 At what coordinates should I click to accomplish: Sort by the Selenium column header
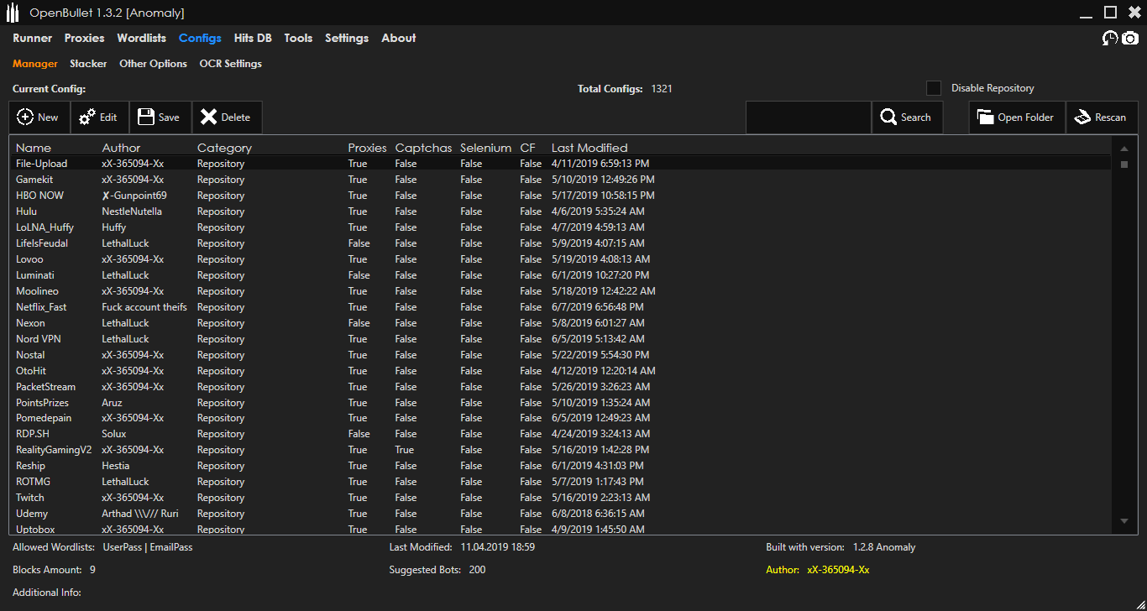tap(486, 148)
